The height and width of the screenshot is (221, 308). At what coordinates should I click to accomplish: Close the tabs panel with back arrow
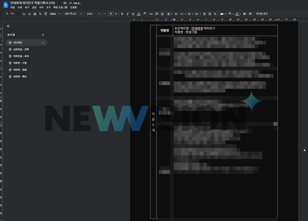[8, 27]
